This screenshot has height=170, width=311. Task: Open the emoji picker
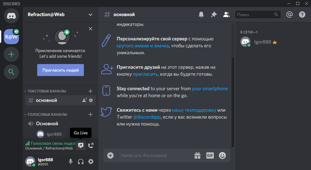click(222, 155)
